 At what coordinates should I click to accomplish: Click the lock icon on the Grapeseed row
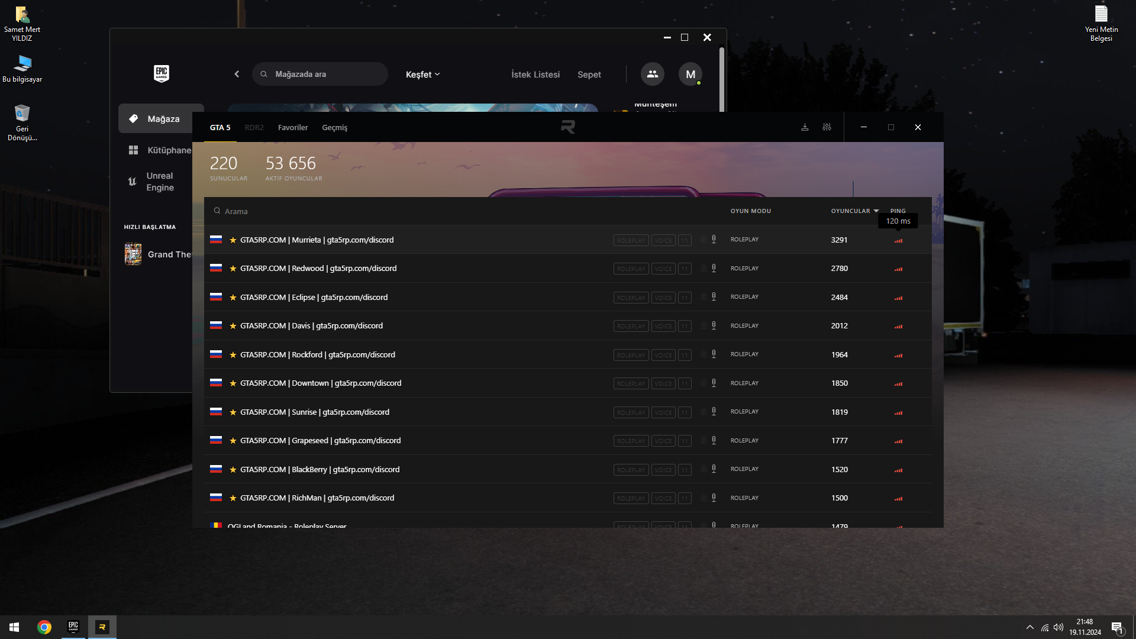[x=703, y=441]
